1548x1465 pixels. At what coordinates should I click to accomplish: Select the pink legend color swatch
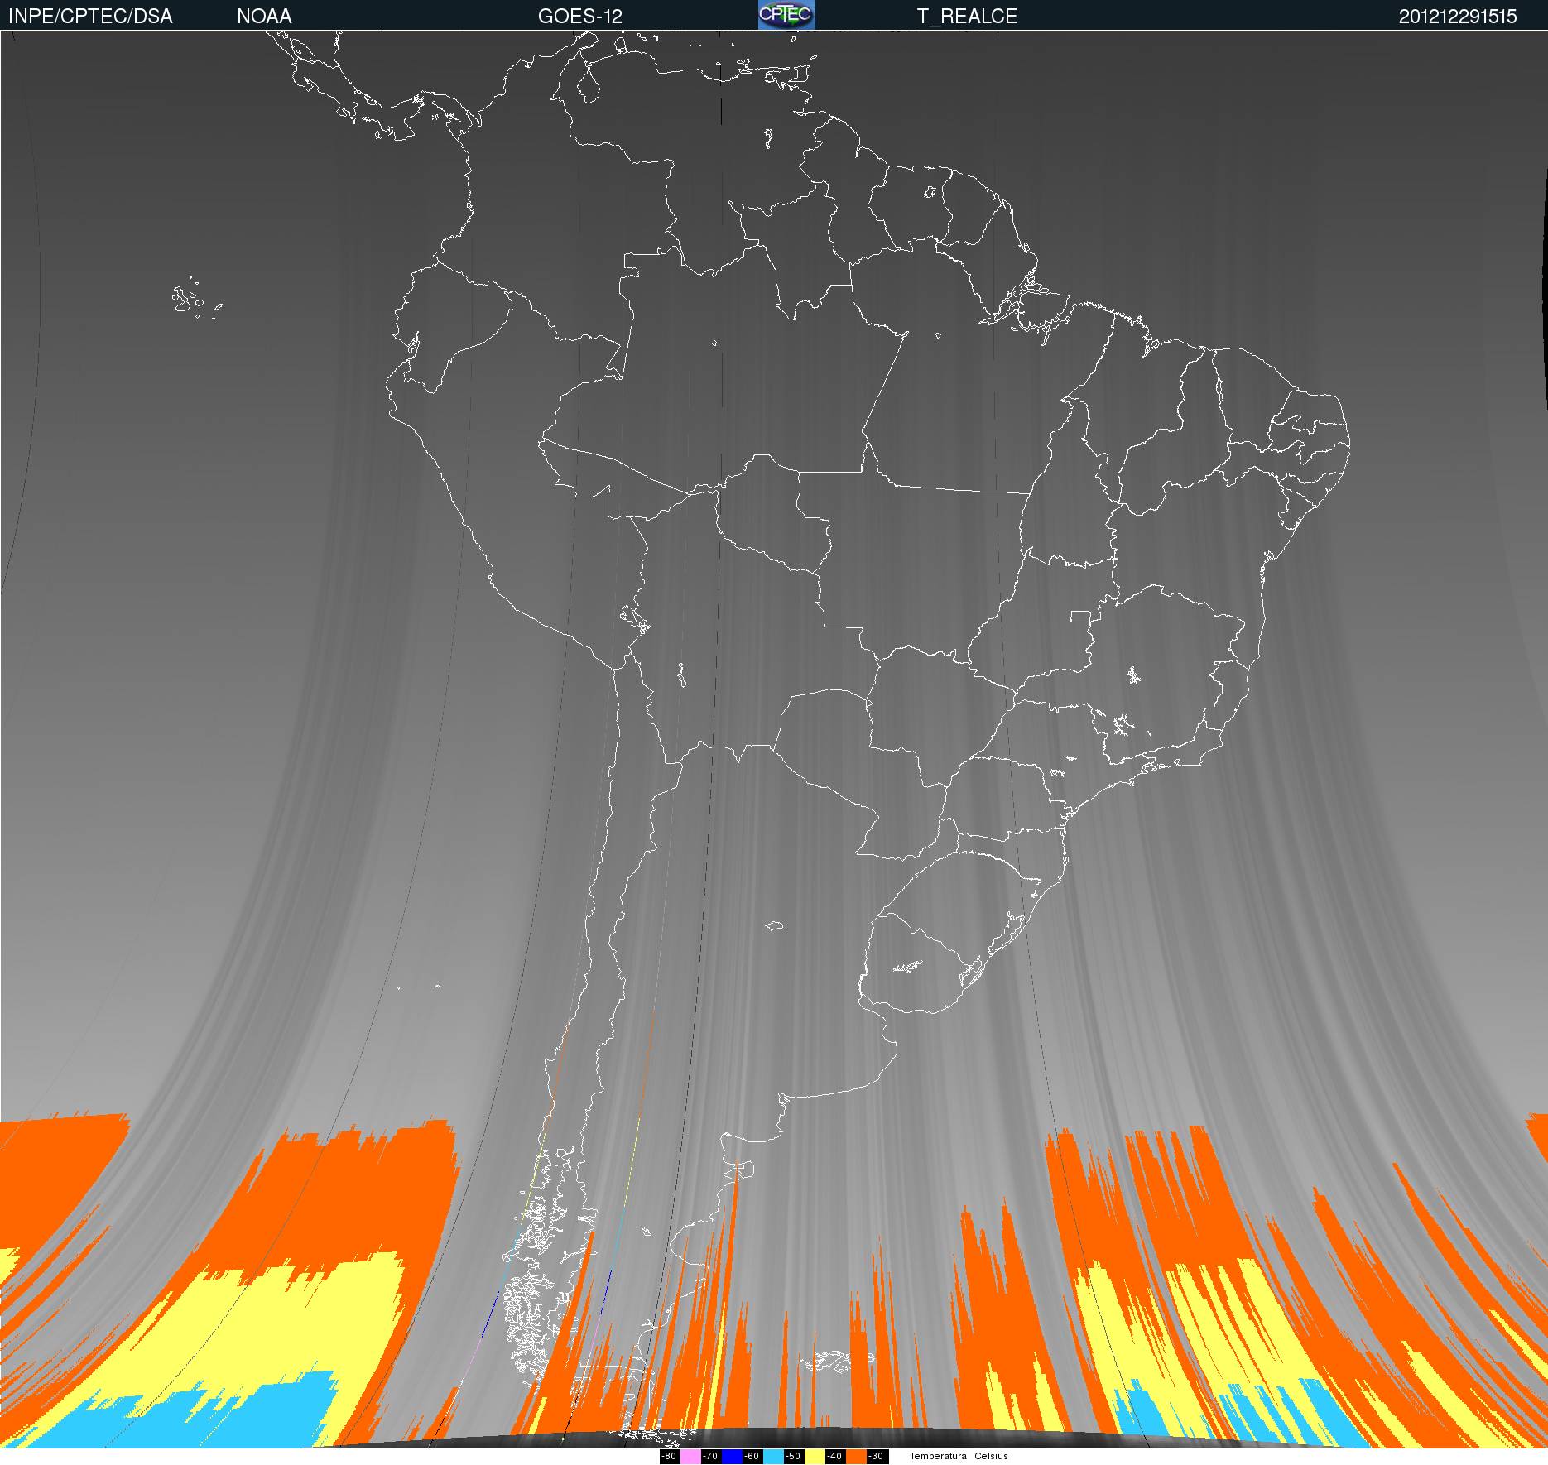tap(690, 1457)
